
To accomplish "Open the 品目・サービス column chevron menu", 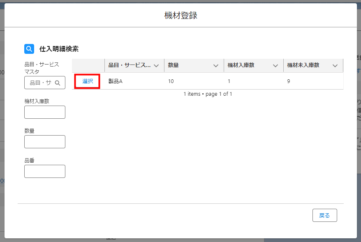I will 156,66.
